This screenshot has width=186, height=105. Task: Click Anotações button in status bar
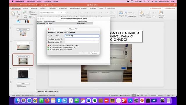(113, 95)
